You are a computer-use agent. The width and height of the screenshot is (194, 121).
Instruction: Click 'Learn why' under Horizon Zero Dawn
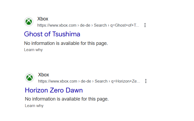click(x=34, y=106)
